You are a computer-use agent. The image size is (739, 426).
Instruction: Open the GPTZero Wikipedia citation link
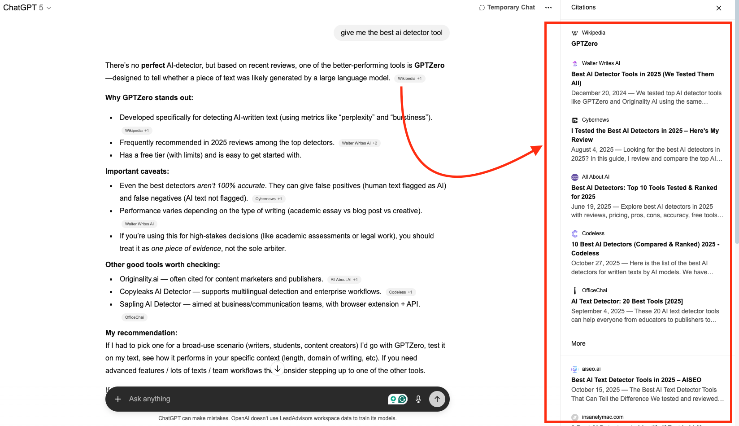[584, 43]
